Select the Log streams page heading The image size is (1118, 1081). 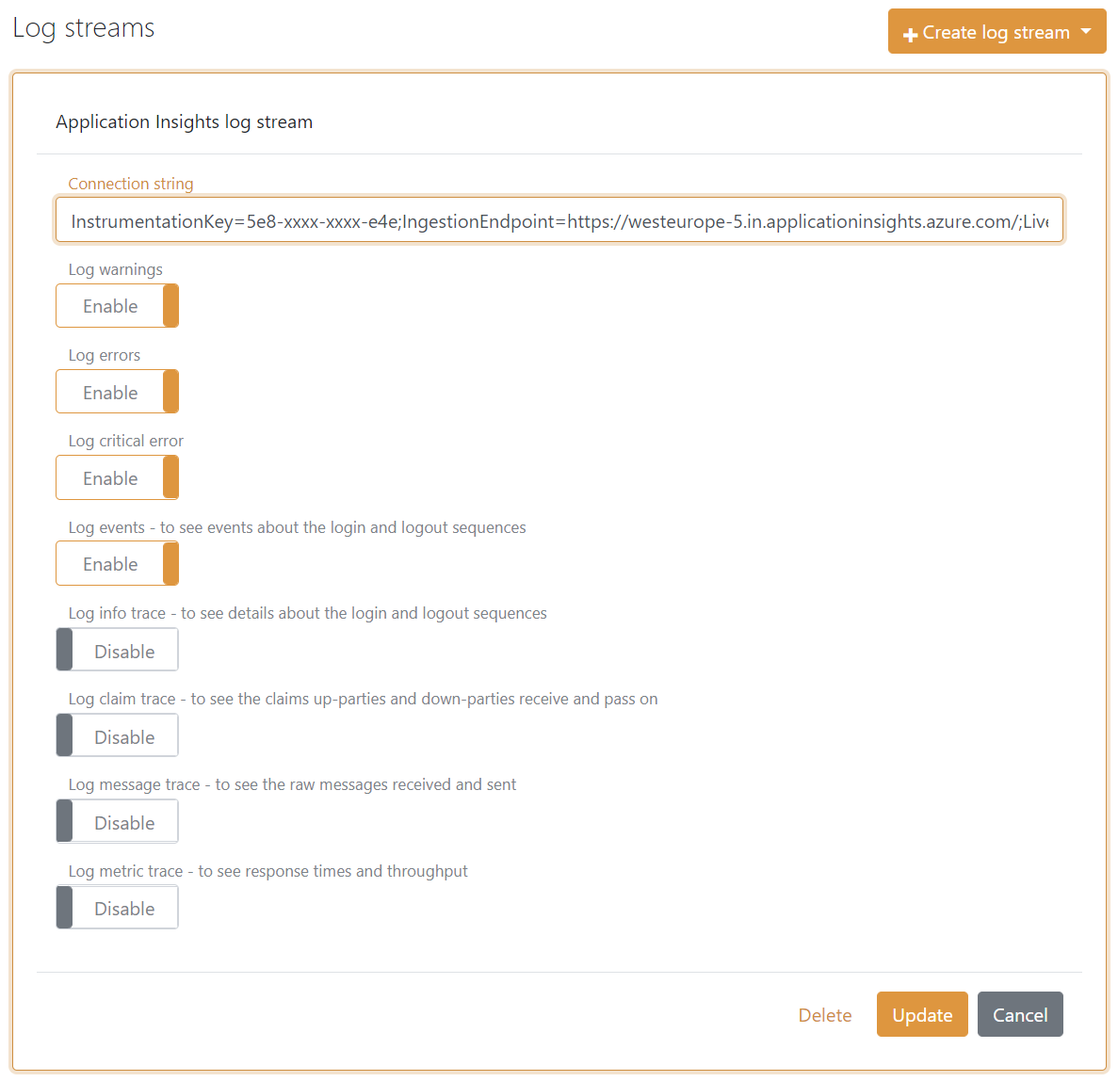[83, 27]
